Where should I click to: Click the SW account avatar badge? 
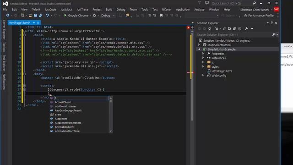(x=277, y=9)
